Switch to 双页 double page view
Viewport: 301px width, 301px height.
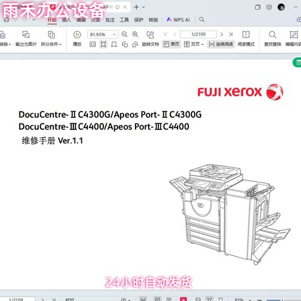(x=194, y=44)
